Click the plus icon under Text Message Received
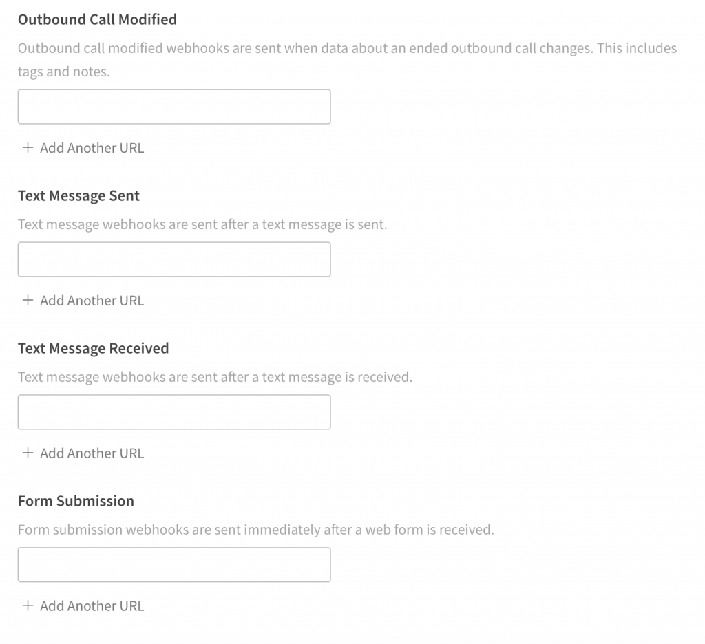This screenshot has width=705, height=644. point(28,453)
